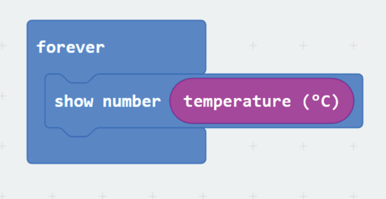Click the left spine of the forever block
This screenshot has height=199, width=386.
(x=36, y=101)
